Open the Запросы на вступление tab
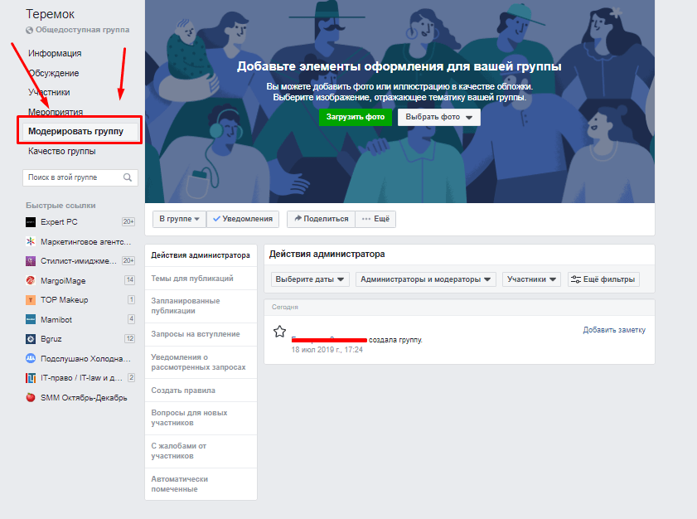 pos(201,334)
